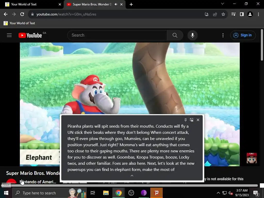Start voice search with microphone
Viewport: 264px width, 198px height.
[192, 35]
